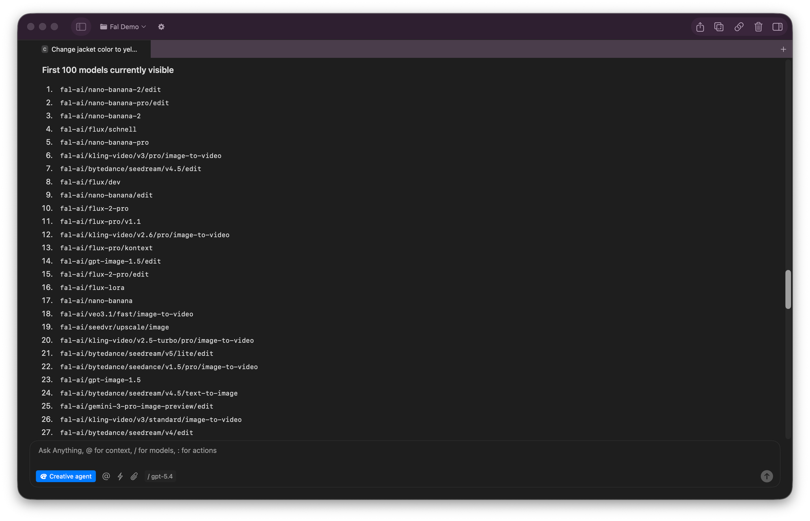This screenshot has width=810, height=521.
Task: Send message with up-arrow button
Action: 766,476
